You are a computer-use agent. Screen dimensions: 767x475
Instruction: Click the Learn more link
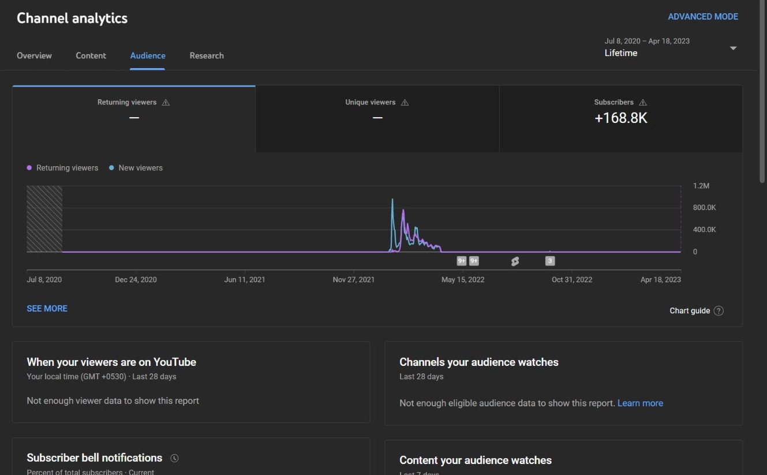[640, 403]
